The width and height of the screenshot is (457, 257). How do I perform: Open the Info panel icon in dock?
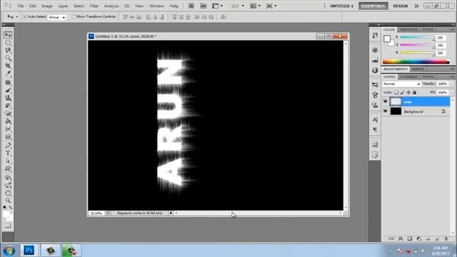[375, 70]
